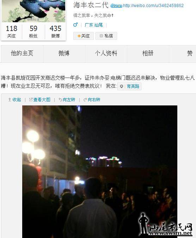Open the 个人资料 tab
Image resolution: width=196 pixels, height=238 pixels.
(106, 54)
